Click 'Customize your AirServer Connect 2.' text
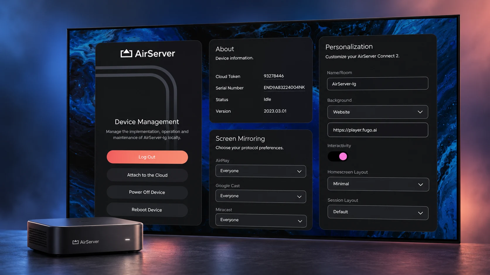 (362, 56)
